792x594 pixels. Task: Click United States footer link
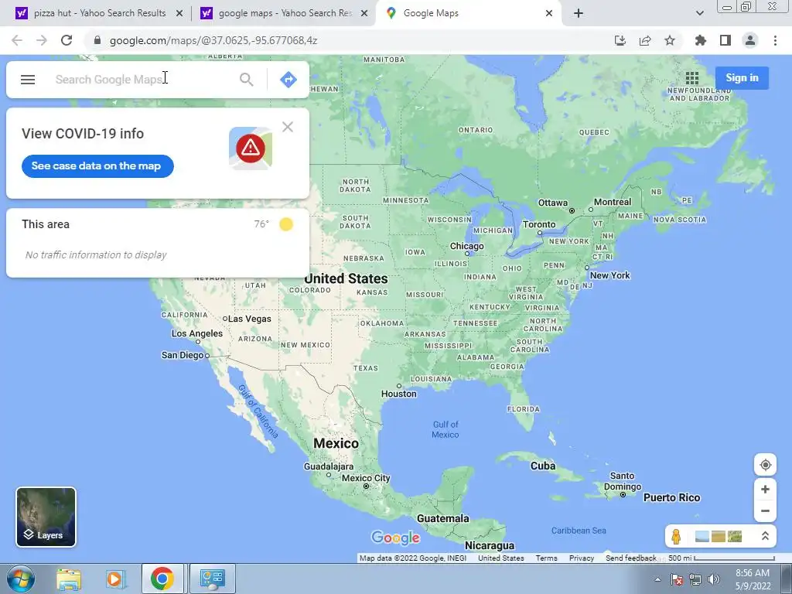point(501,558)
